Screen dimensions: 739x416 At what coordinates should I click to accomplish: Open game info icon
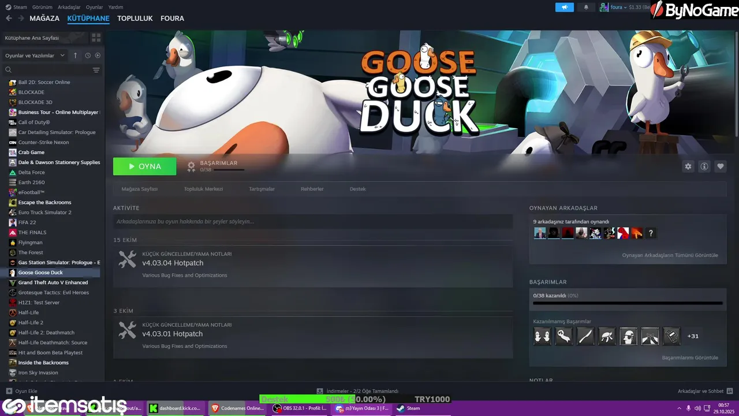tap(704, 166)
